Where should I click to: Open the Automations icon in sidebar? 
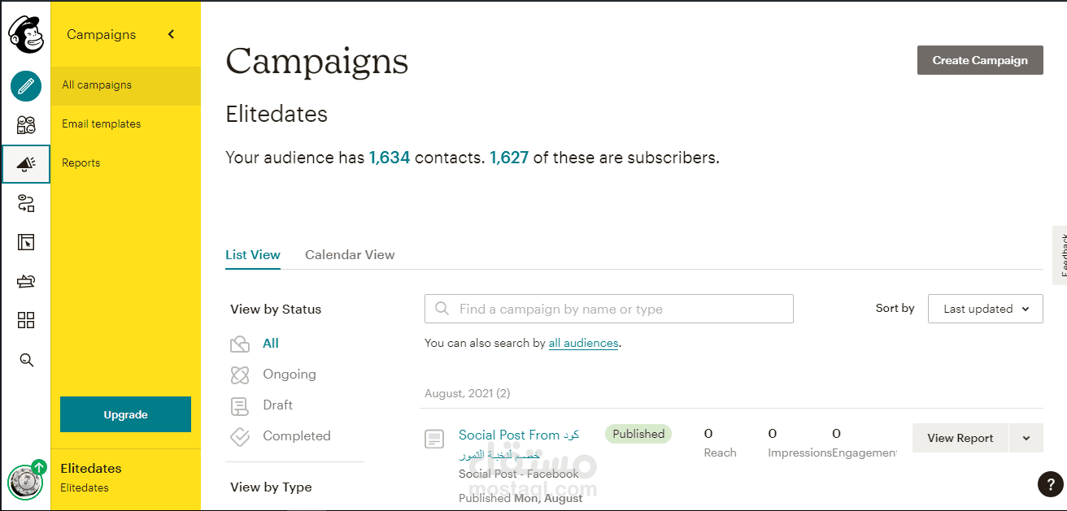[26, 203]
